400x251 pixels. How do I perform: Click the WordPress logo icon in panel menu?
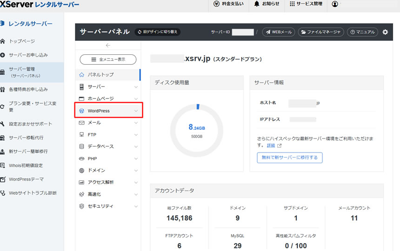82,111
